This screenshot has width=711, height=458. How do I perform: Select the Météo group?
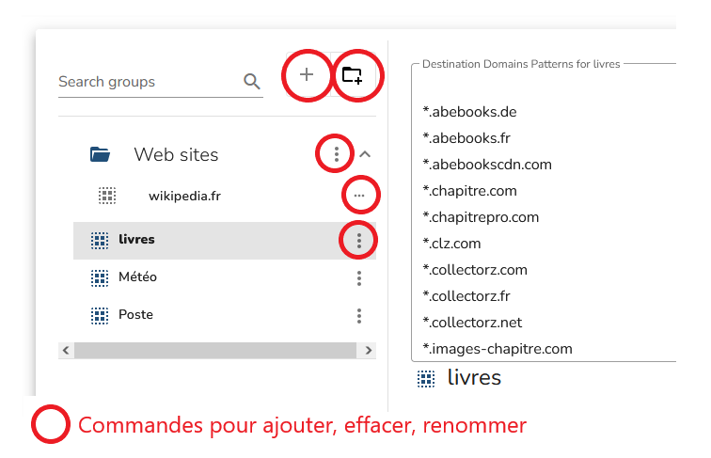pyautogui.click(x=137, y=277)
